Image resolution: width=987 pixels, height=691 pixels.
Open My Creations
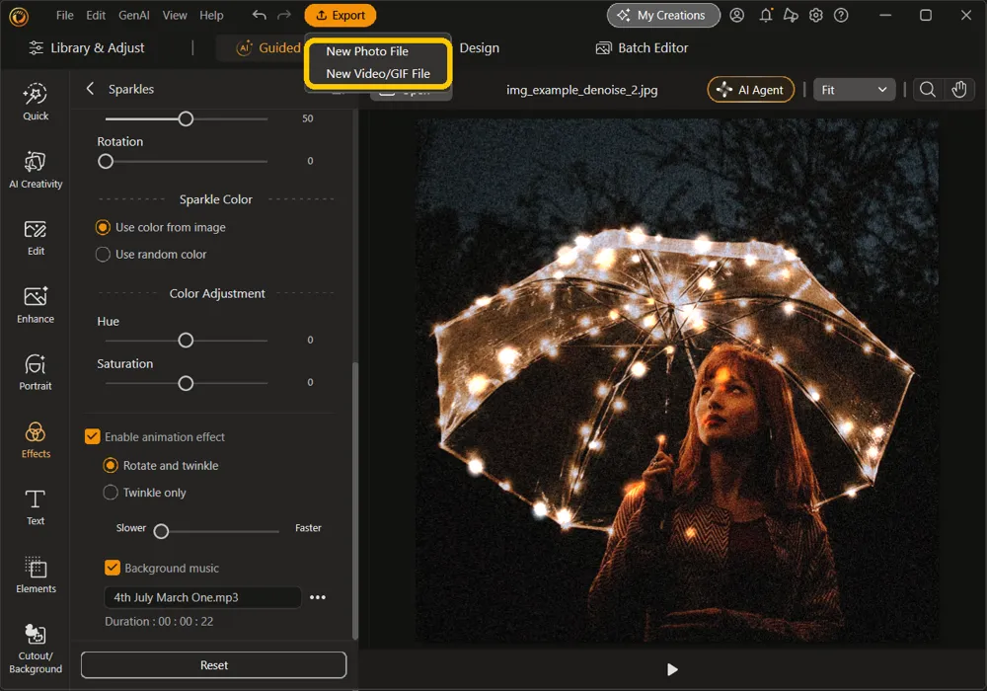pyautogui.click(x=663, y=15)
